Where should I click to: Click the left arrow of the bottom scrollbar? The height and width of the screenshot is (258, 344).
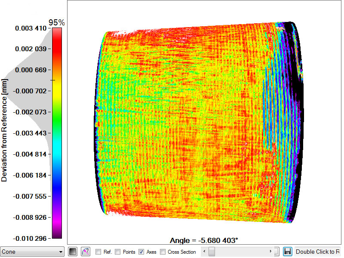click(204, 252)
